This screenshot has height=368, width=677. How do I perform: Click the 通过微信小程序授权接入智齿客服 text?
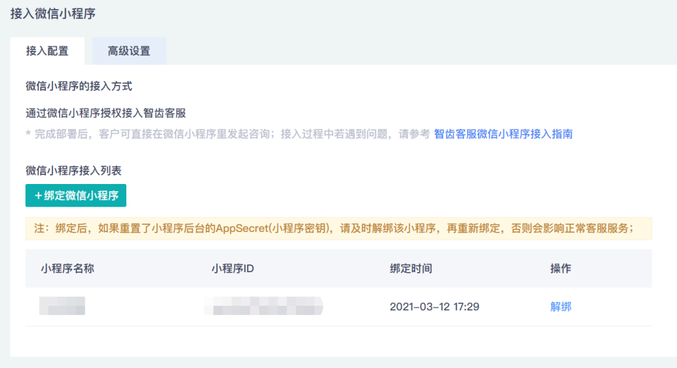point(106,113)
